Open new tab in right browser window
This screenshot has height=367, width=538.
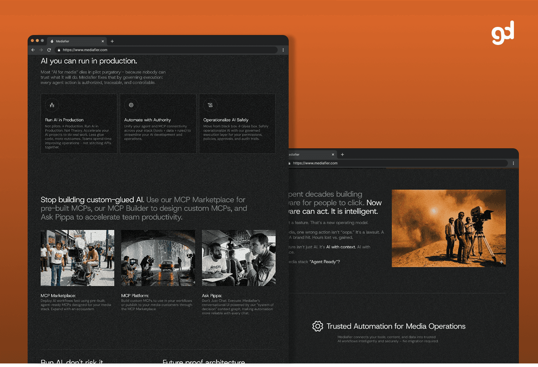point(342,154)
